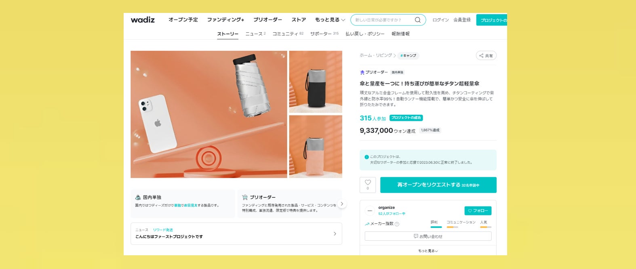Image resolution: width=636 pixels, height=269 pixels.
Task: Expand もっと見る under maker card
Action: click(x=428, y=251)
